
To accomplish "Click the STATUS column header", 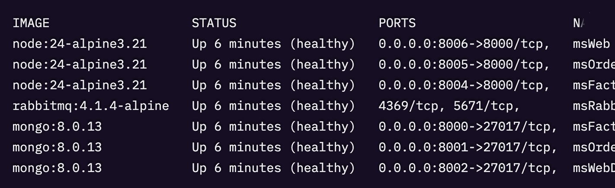I will tap(214, 23).
